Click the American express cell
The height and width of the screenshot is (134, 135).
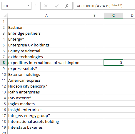tap(46, 80)
